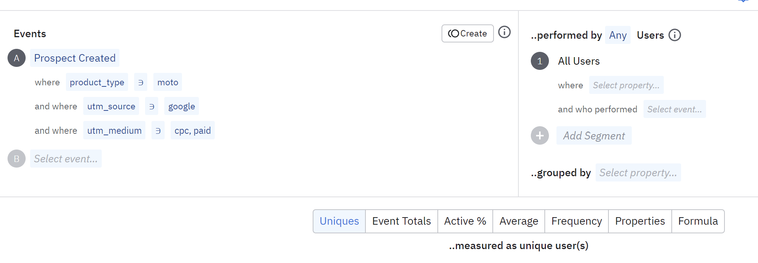Click the info icon beside Users
This screenshot has width=758, height=263.
(674, 35)
